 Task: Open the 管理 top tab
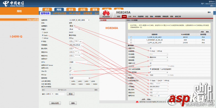[95, 9]
